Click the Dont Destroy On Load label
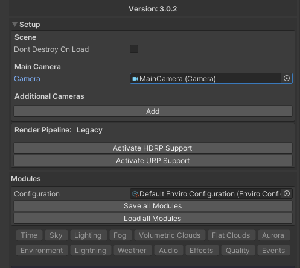Viewport: 300px width, 268px height. click(x=51, y=49)
